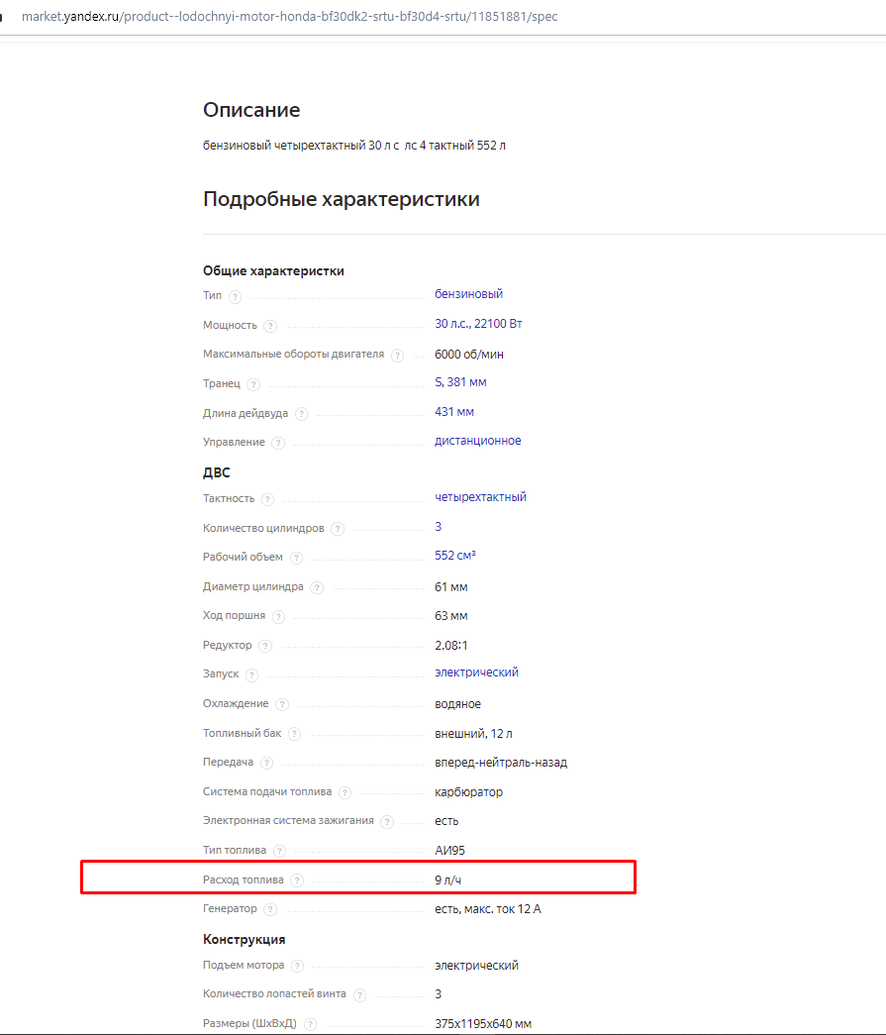This screenshot has height=1035, width=886.
Task: Show help icon for Редуктор
Action: pyautogui.click(x=264, y=646)
